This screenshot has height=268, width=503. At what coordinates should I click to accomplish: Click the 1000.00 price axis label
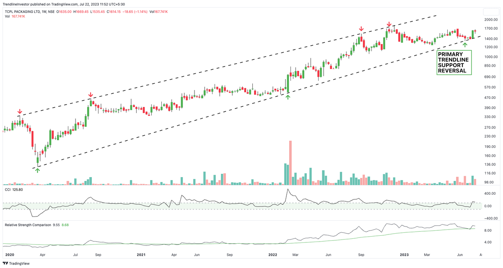point(490,57)
